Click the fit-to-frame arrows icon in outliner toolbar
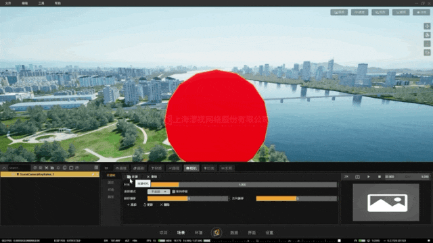Viewport: 433px width, 243px height. pos(47,168)
